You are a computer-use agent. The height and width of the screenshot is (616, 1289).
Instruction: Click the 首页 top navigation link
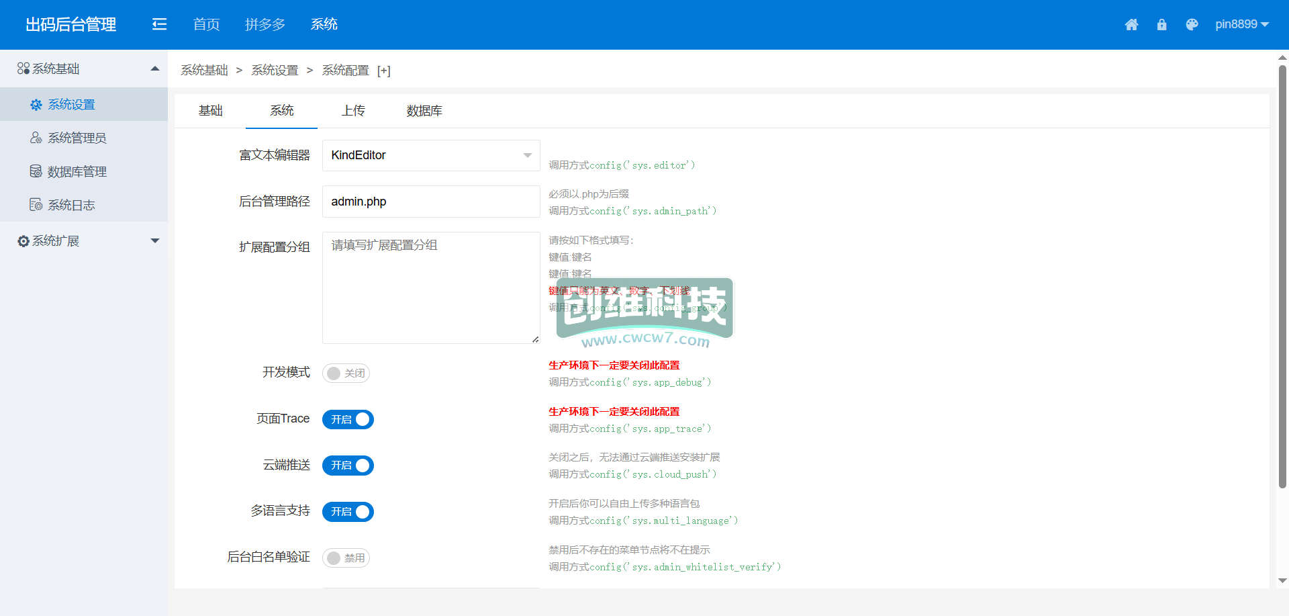pyautogui.click(x=206, y=25)
